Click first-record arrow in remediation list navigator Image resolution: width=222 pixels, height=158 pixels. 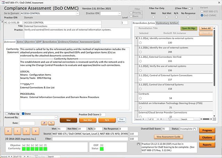pos(143,119)
